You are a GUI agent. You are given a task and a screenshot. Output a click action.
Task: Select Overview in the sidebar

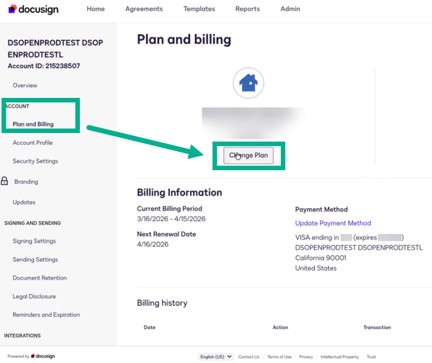click(x=25, y=85)
